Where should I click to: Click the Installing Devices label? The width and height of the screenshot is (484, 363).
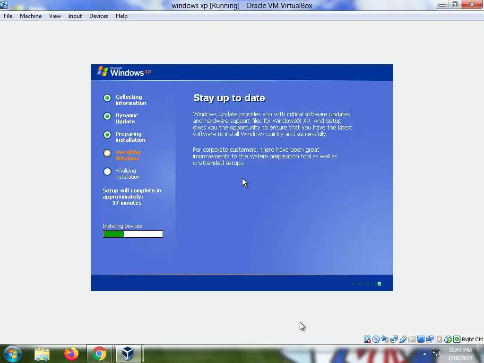coord(122,226)
